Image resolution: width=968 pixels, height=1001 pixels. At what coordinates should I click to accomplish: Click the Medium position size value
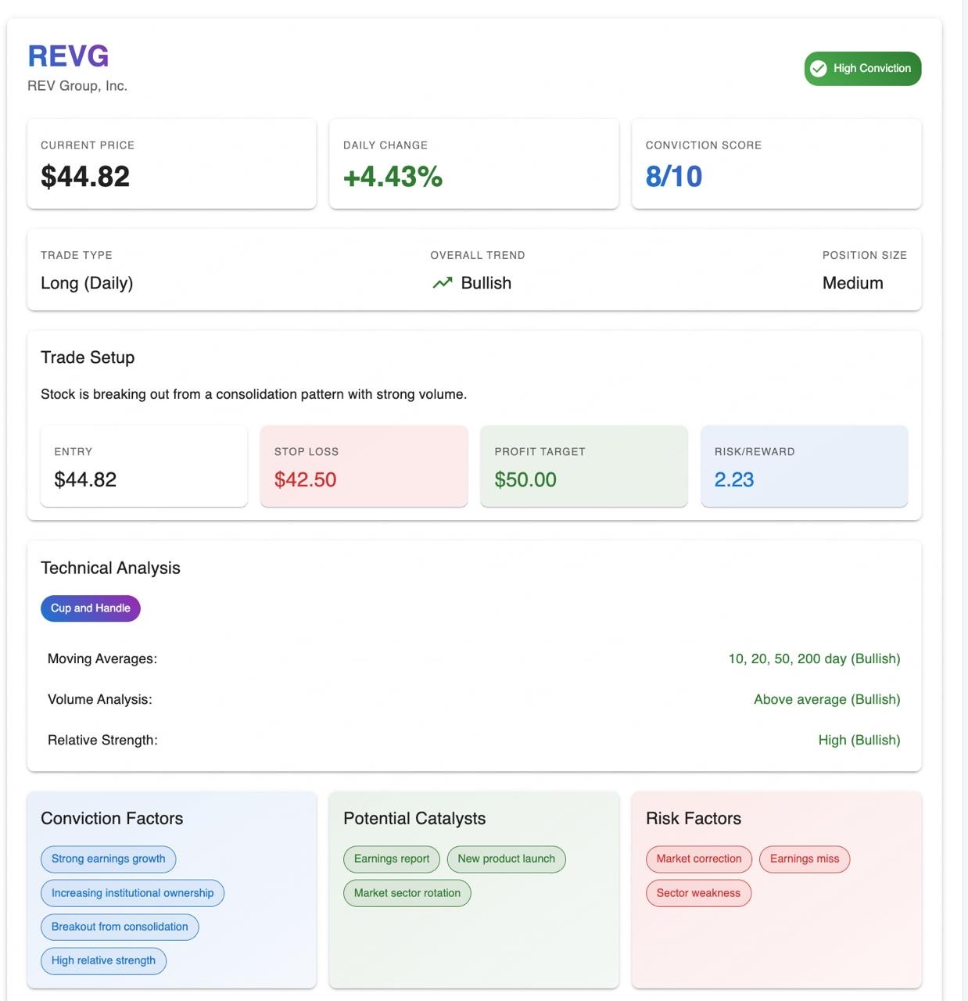point(853,283)
